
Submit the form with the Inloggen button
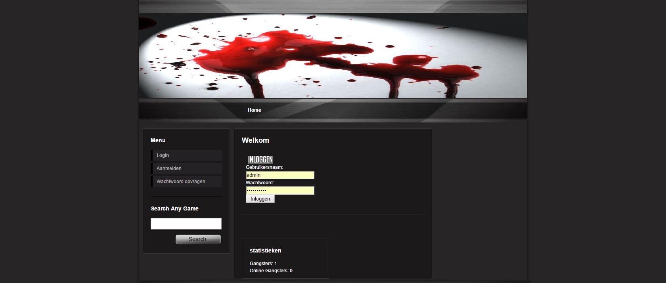tap(260, 199)
